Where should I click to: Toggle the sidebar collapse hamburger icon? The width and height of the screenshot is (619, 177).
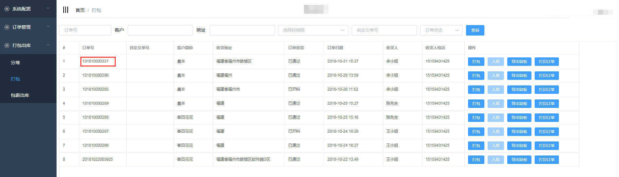click(66, 10)
